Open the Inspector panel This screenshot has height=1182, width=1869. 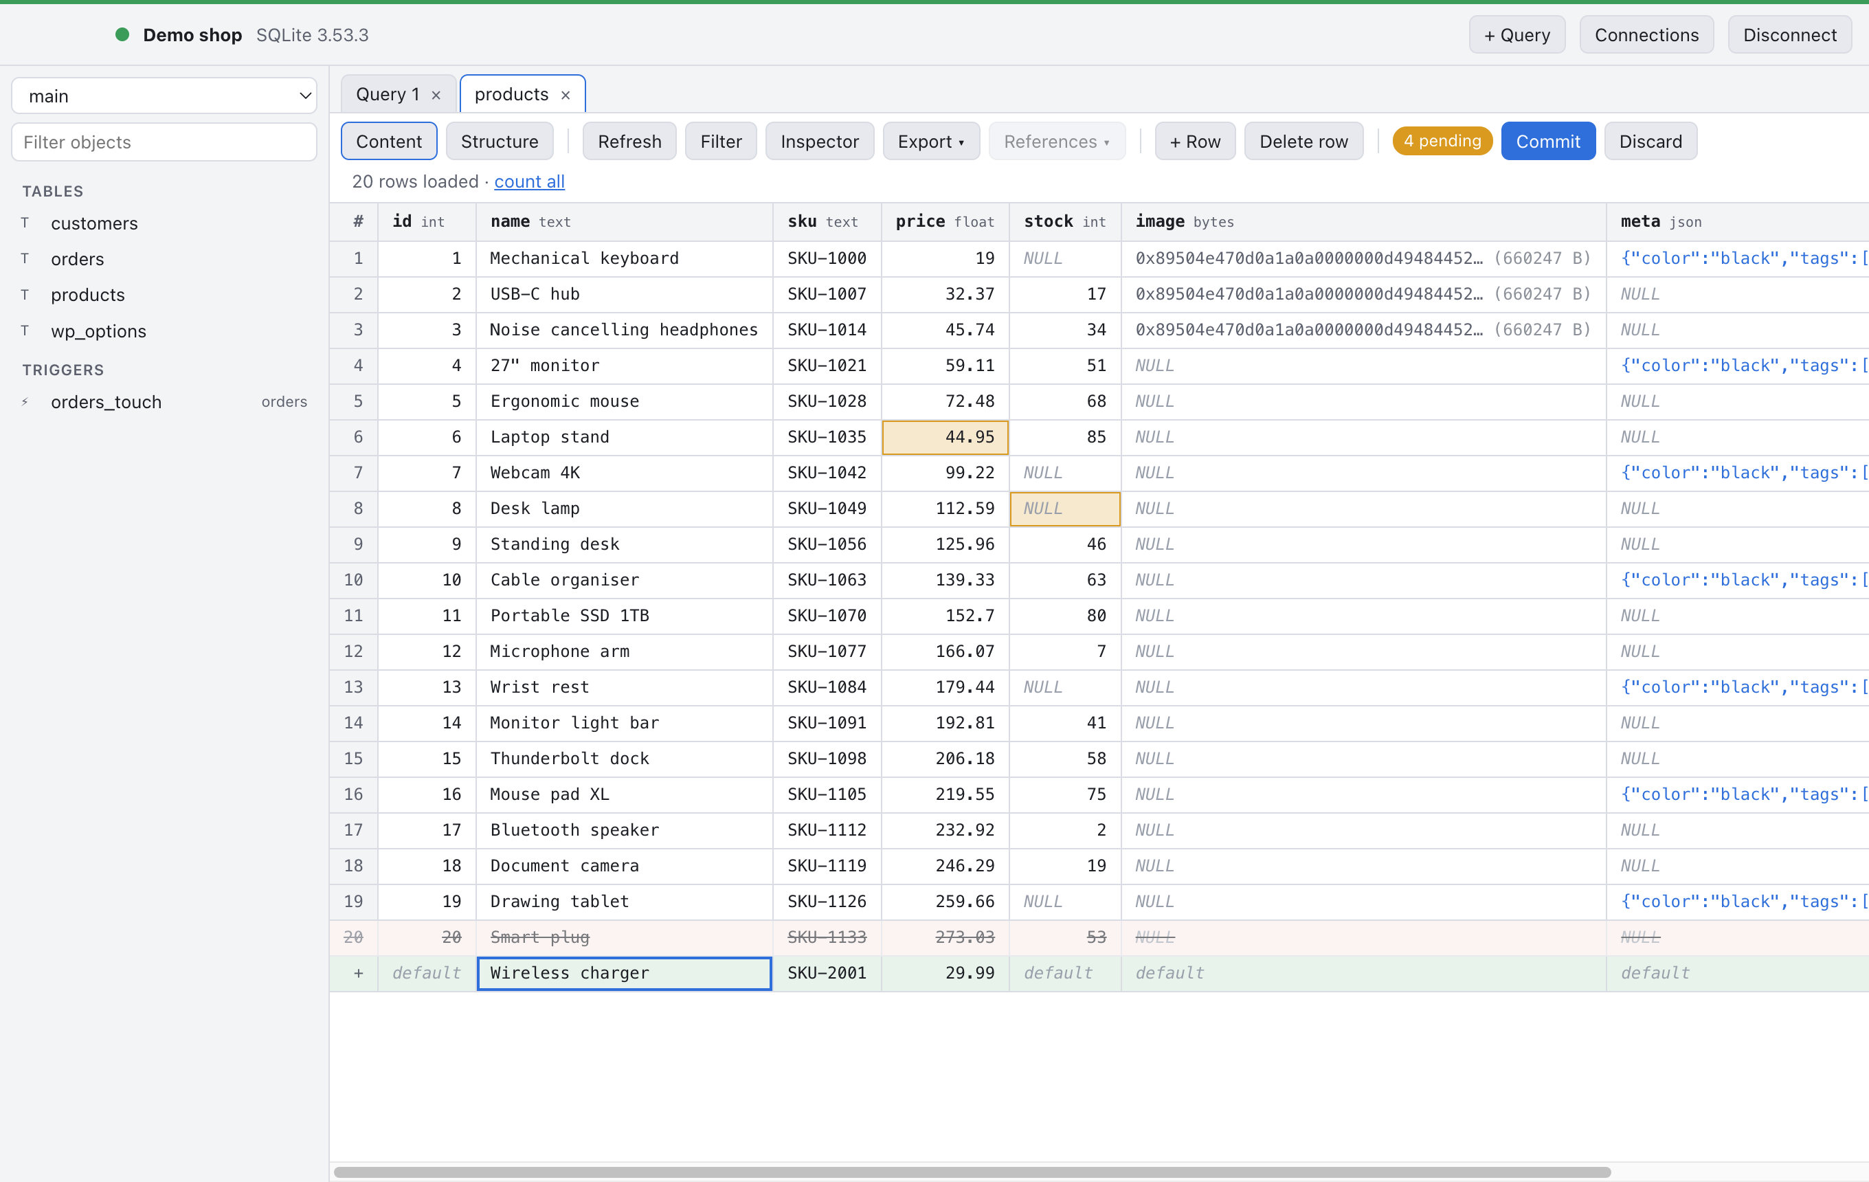820,142
